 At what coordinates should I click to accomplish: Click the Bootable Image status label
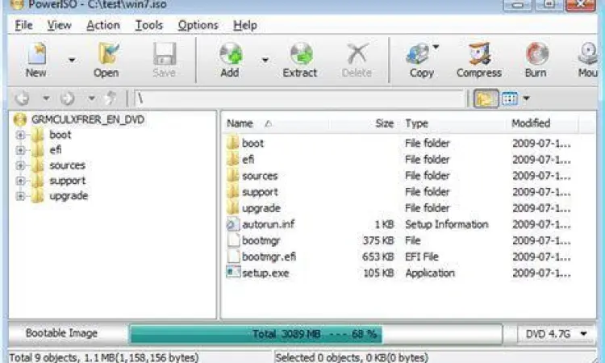coord(61,333)
